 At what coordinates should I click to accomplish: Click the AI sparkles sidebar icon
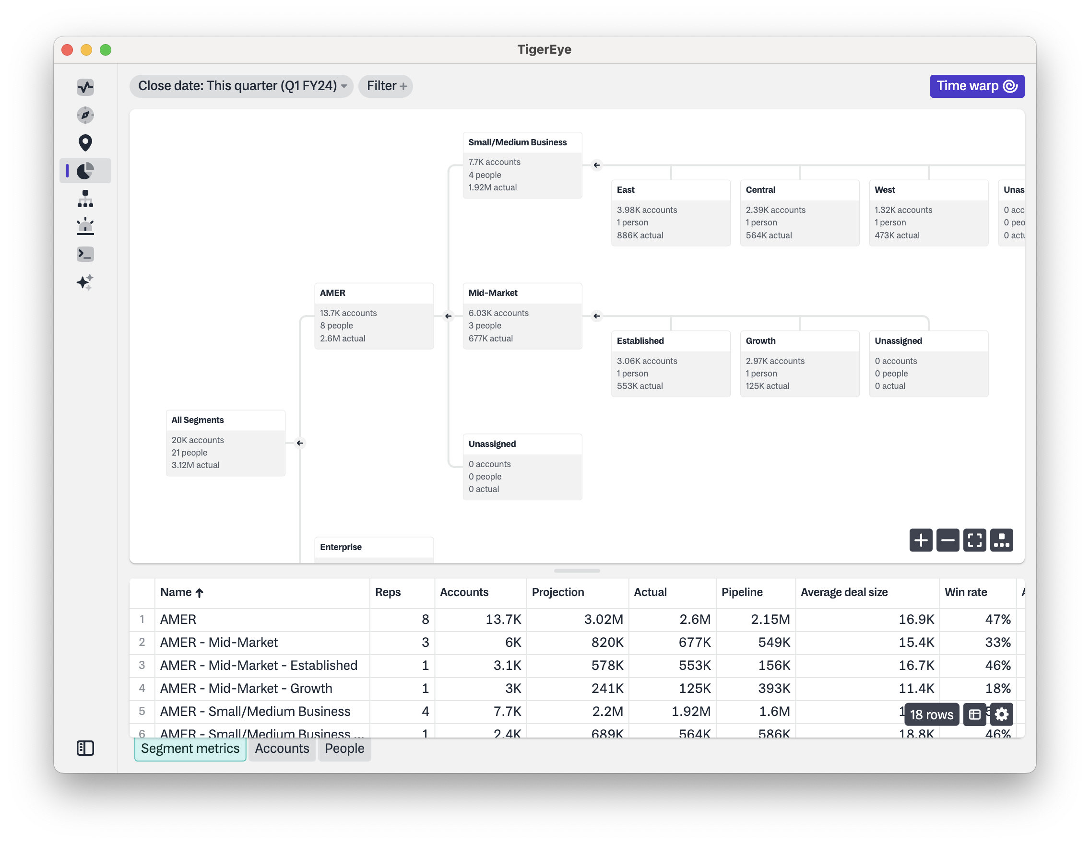coord(85,282)
